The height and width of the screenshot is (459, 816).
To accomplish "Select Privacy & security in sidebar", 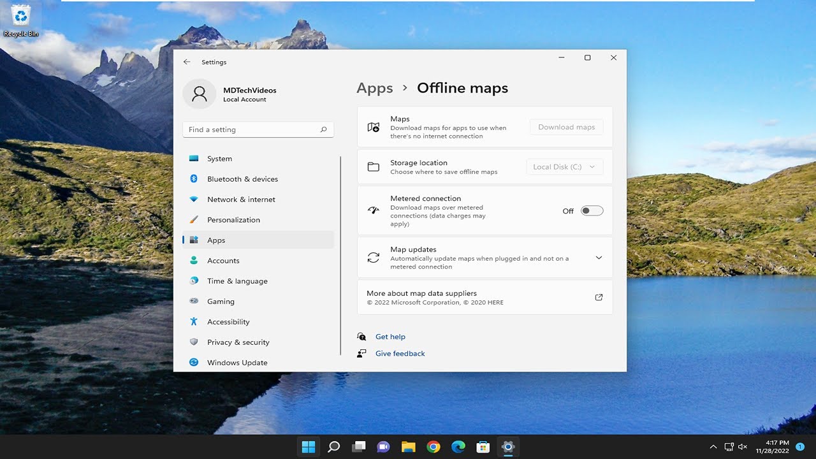I will [258, 342].
